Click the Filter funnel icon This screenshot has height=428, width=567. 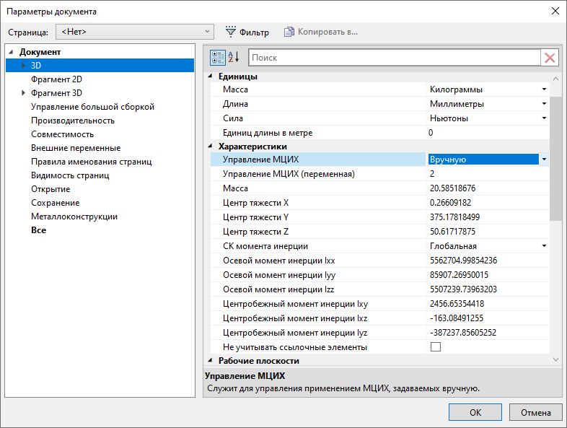(x=231, y=32)
